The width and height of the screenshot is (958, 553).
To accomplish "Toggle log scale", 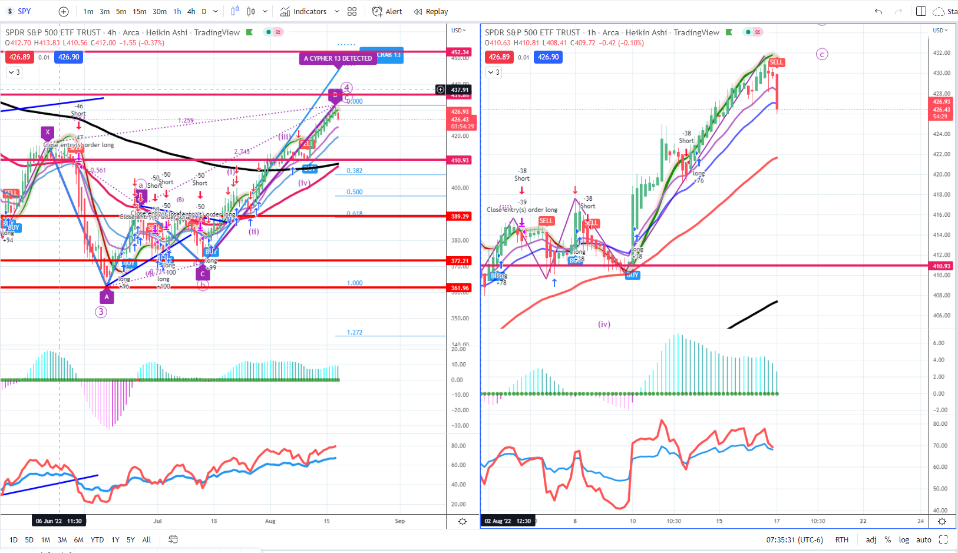I will coord(904,539).
